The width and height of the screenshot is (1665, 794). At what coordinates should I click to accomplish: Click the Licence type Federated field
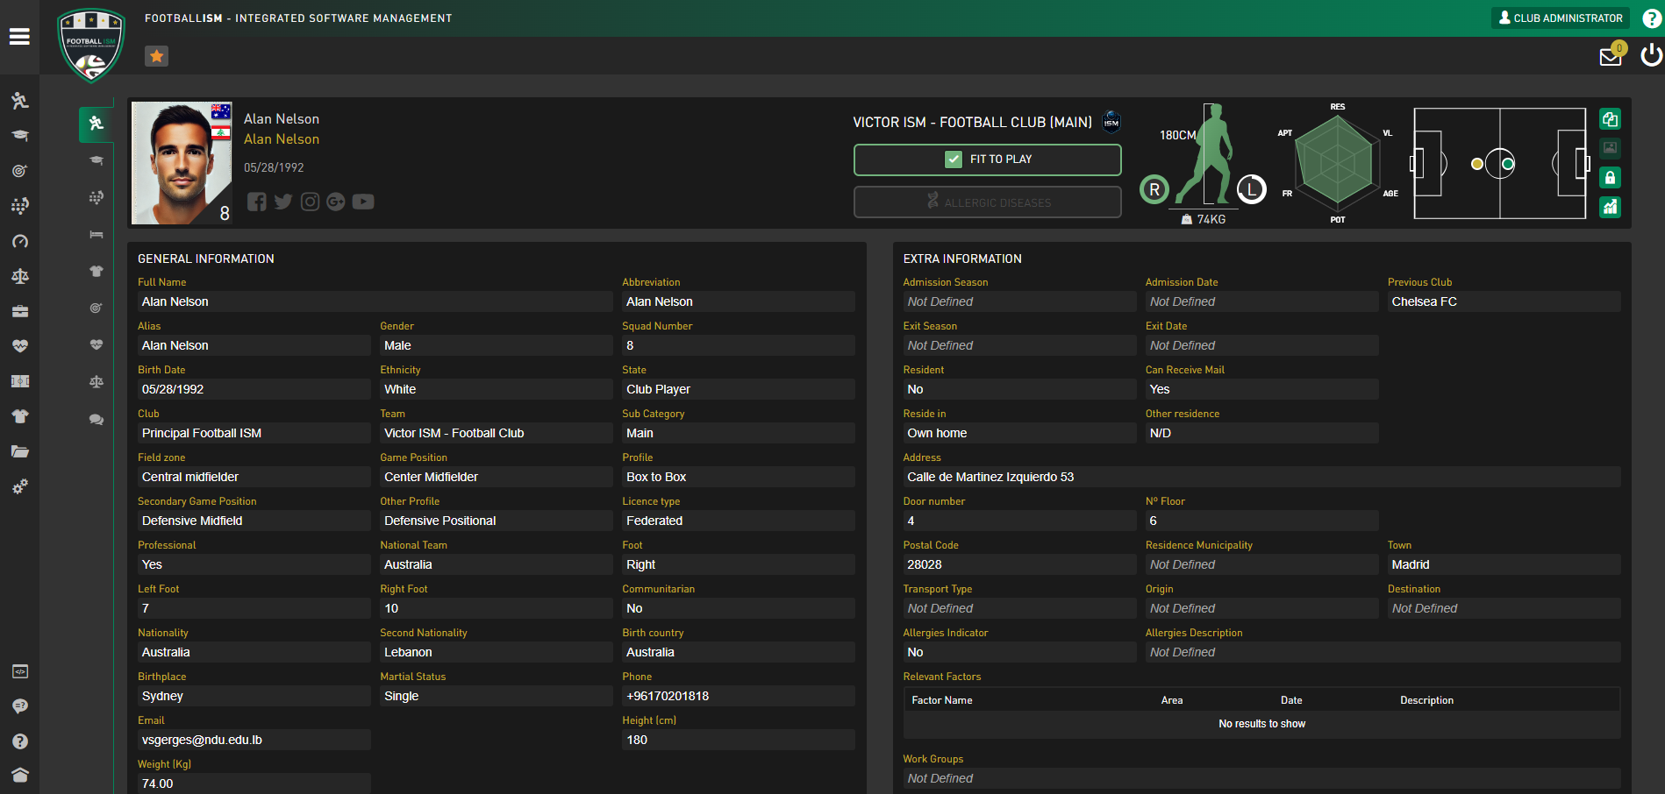tap(738, 521)
